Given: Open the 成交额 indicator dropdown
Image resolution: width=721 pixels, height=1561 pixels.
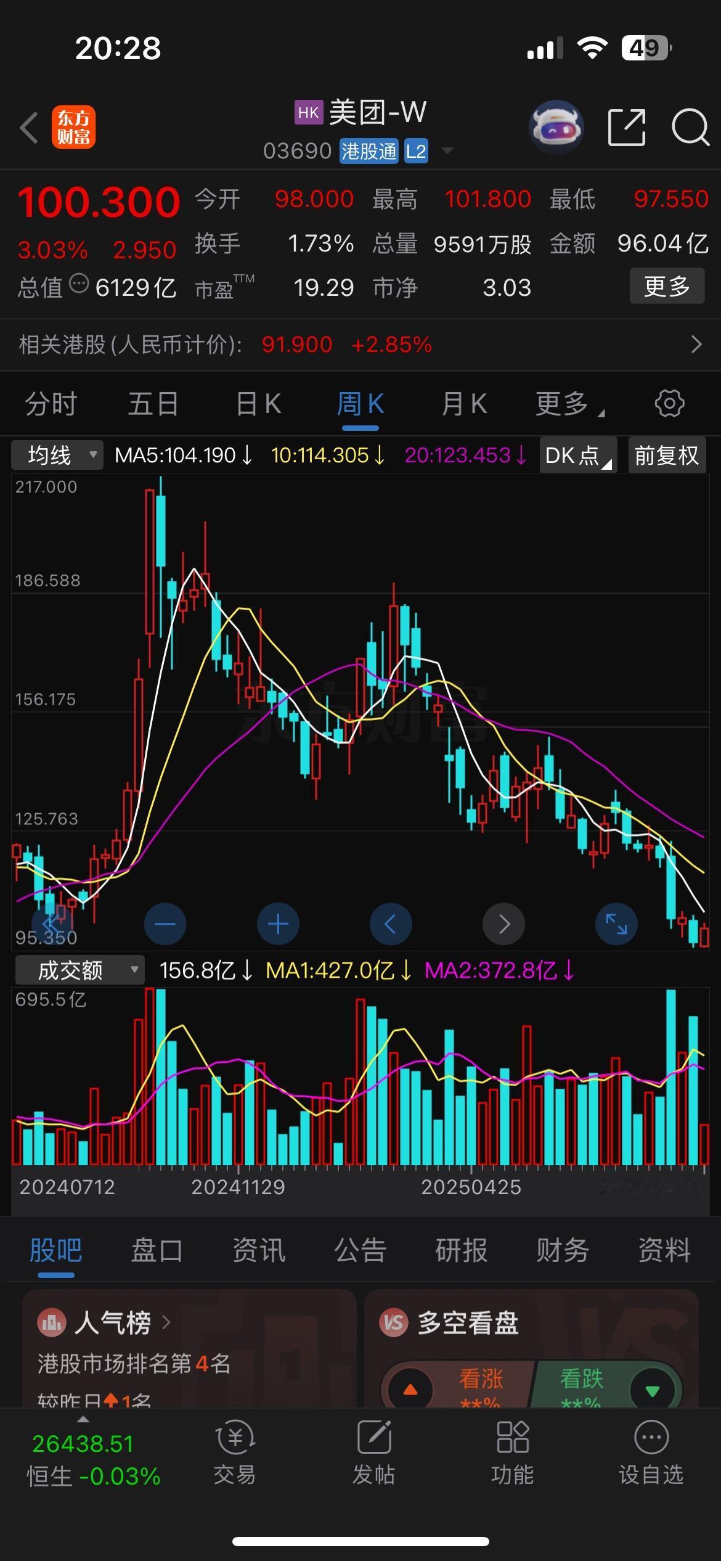Looking at the screenshot, I should click(79, 970).
